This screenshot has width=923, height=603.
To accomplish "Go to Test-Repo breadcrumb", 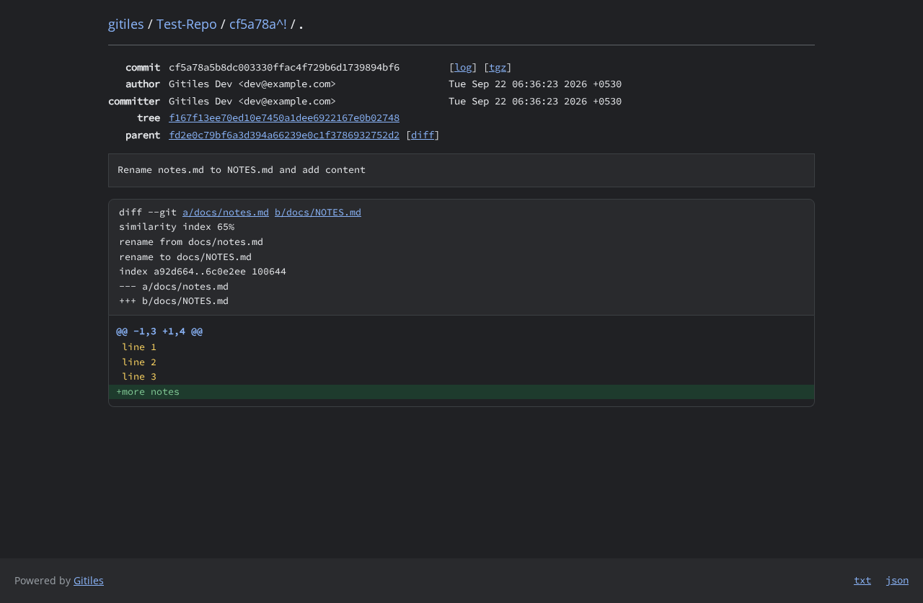I will click(x=187, y=24).
